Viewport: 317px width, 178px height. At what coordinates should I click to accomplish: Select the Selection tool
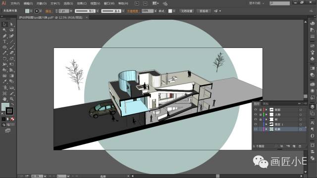pos(4,24)
